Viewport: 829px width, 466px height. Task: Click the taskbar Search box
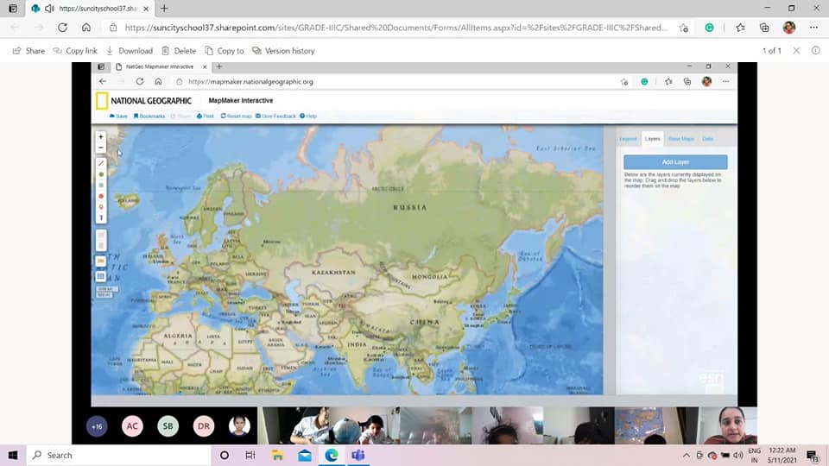point(119,455)
